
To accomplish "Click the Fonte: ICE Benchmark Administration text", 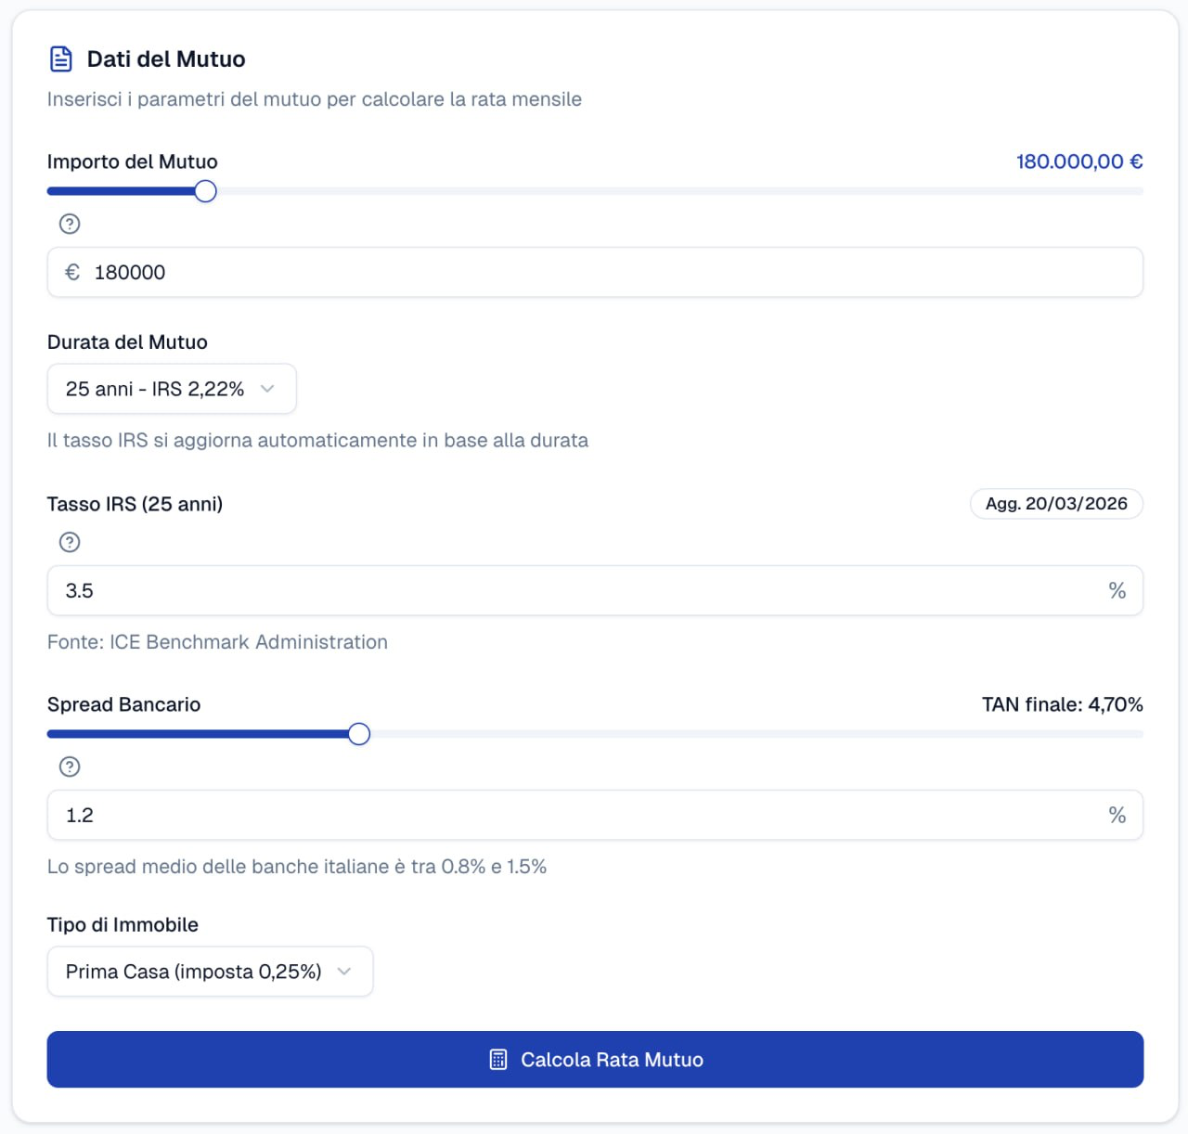I will (217, 642).
